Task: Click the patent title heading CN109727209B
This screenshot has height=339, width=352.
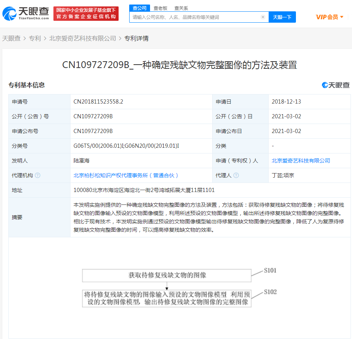Action: click(179, 65)
